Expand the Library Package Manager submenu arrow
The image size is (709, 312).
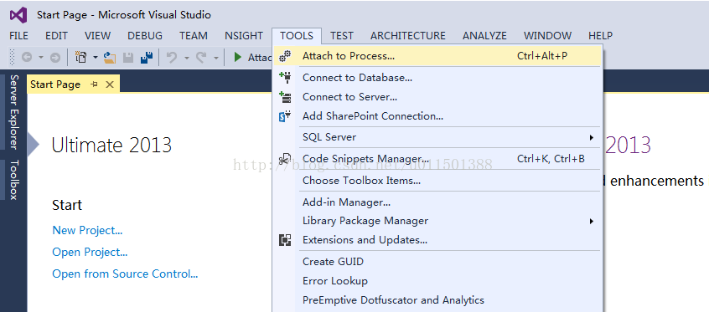pyautogui.click(x=591, y=222)
